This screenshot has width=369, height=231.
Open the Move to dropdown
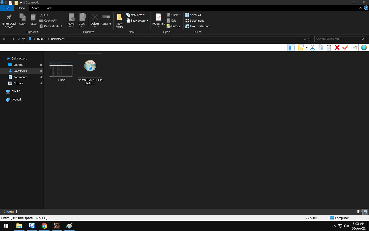coord(71,21)
